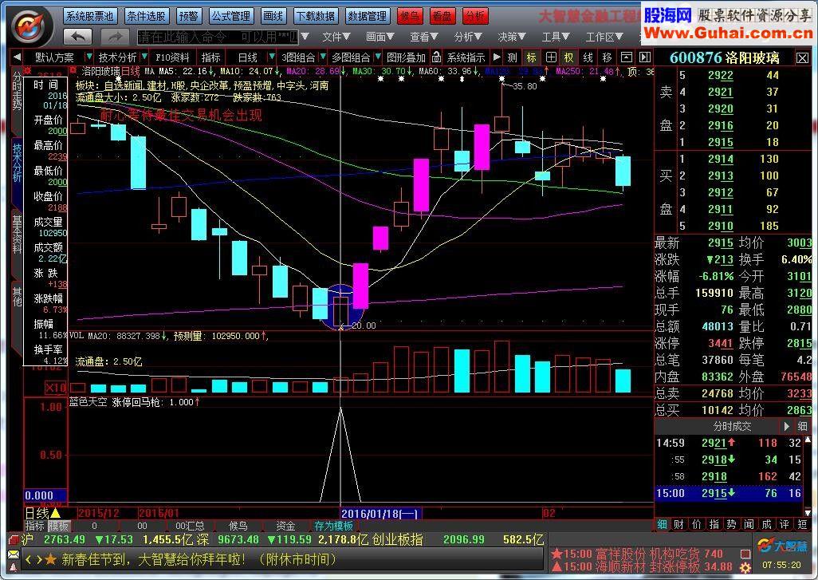This screenshot has height=580, width=818.
Task: Click the 线 draw line icon
Action: [x=588, y=57]
